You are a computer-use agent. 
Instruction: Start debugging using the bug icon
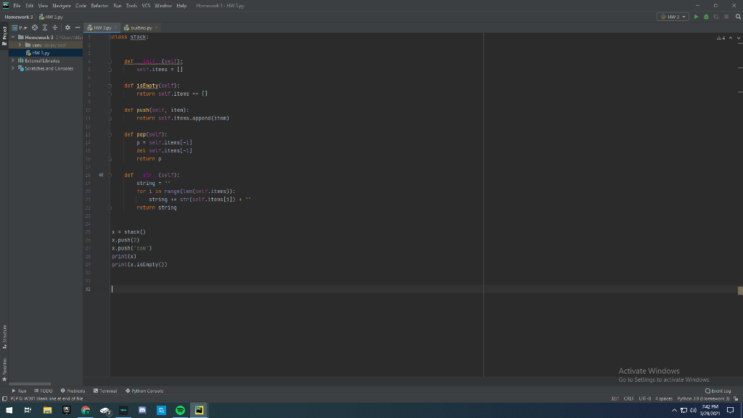[706, 16]
